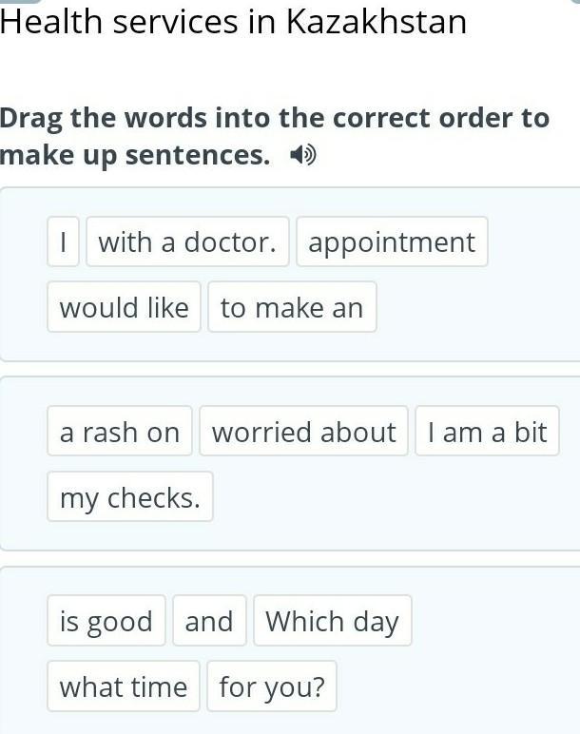Click the 'with a doctor.' tile
This screenshot has width=580, height=734.
click(x=187, y=242)
